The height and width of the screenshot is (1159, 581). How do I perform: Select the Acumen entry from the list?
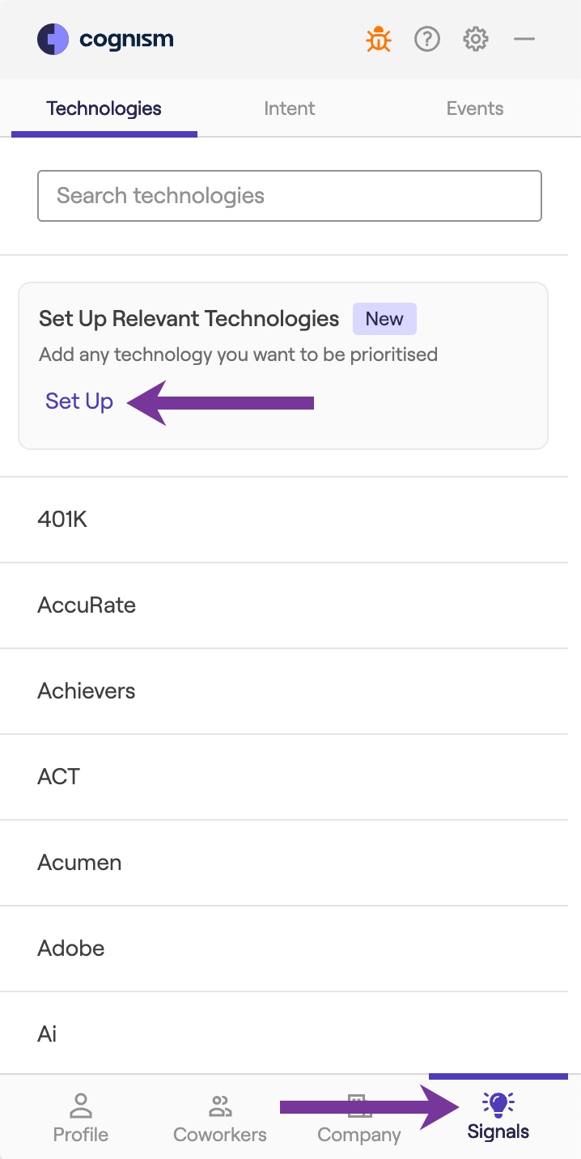tap(79, 863)
